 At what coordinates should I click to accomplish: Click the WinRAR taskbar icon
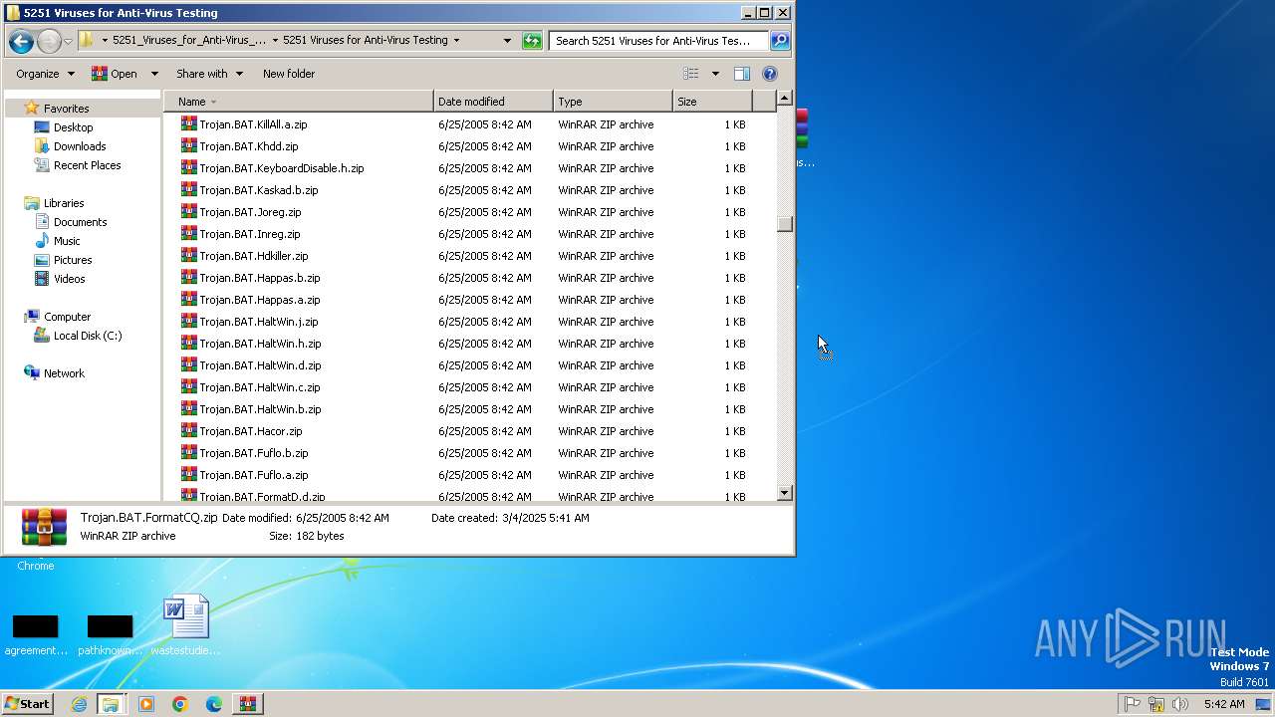tap(248, 704)
